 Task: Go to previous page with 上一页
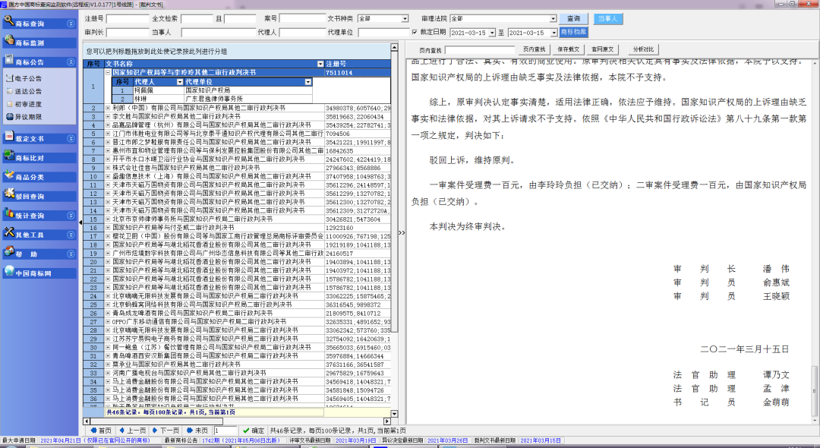(x=133, y=431)
